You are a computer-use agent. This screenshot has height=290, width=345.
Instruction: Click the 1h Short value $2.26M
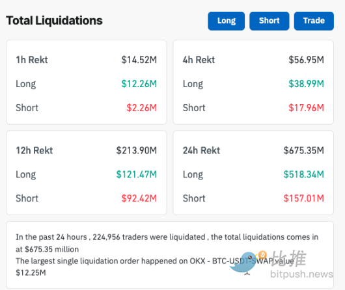coord(141,108)
